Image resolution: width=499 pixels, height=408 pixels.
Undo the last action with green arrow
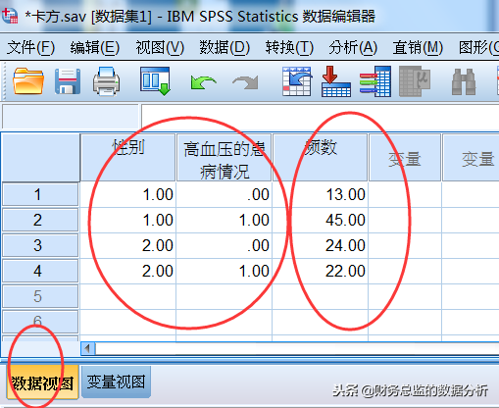[x=203, y=82]
